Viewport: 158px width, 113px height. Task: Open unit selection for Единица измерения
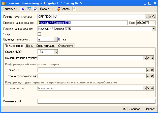(x=56, y=39)
